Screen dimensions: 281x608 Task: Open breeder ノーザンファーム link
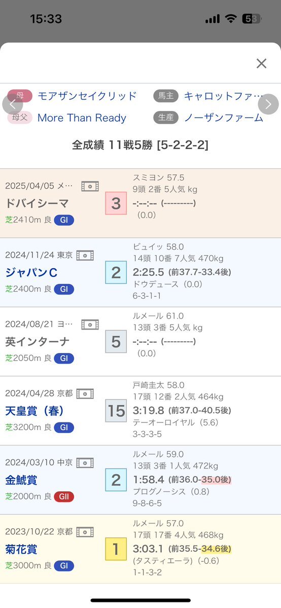tap(223, 118)
